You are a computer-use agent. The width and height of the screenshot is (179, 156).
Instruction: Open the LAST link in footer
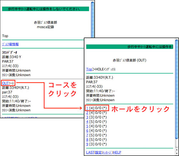click(x=90, y=152)
